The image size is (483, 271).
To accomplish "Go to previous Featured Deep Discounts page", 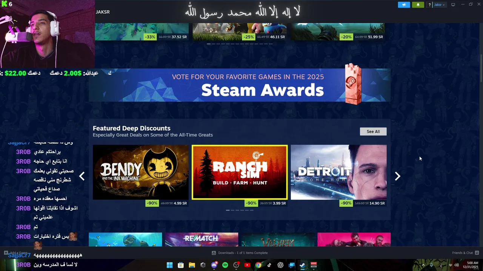I will click(82, 176).
